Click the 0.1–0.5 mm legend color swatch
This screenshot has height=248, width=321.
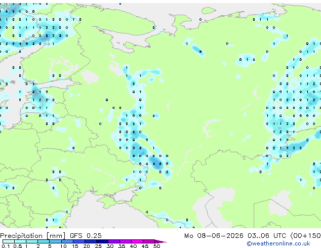point(9,241)
